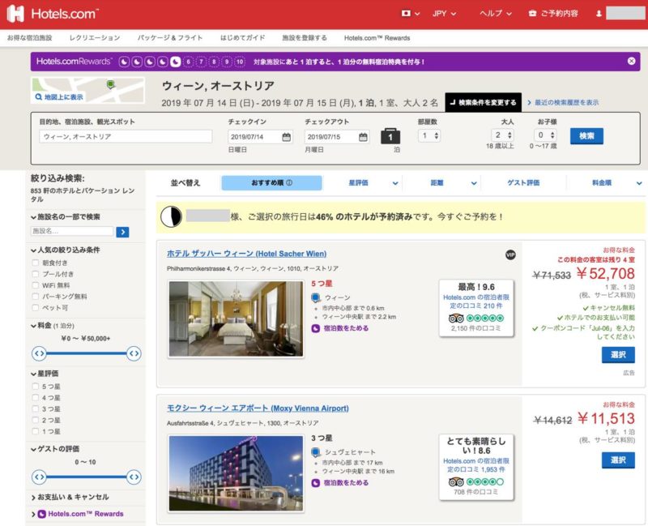The image size is (648, 526).
Task: Click VIP badge on Hotel Sacher
Action: [510, 254]
